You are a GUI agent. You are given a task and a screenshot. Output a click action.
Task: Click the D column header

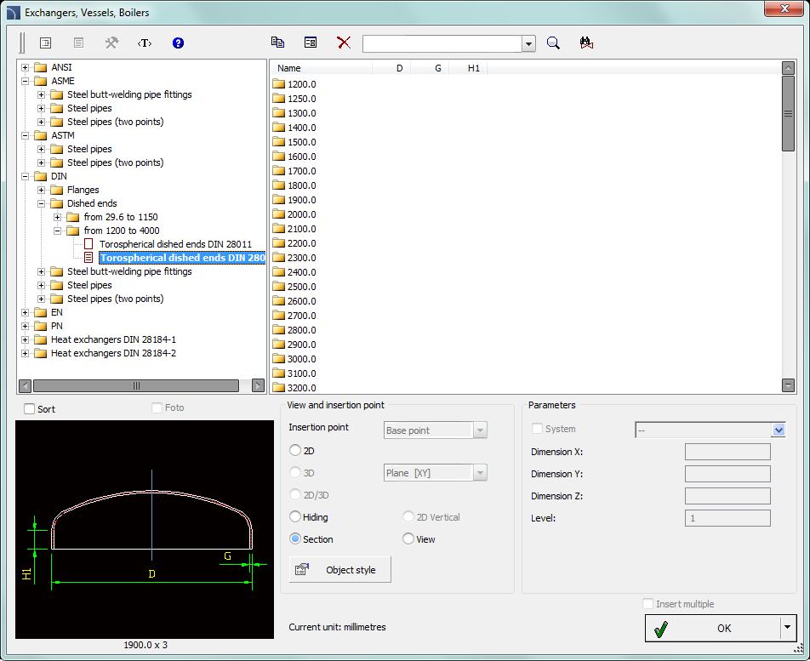[399, 68]
